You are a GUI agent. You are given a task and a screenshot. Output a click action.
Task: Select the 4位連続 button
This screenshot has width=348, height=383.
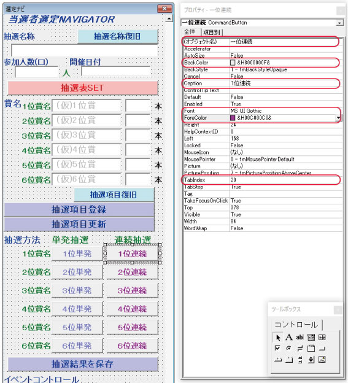click(133, 309)
